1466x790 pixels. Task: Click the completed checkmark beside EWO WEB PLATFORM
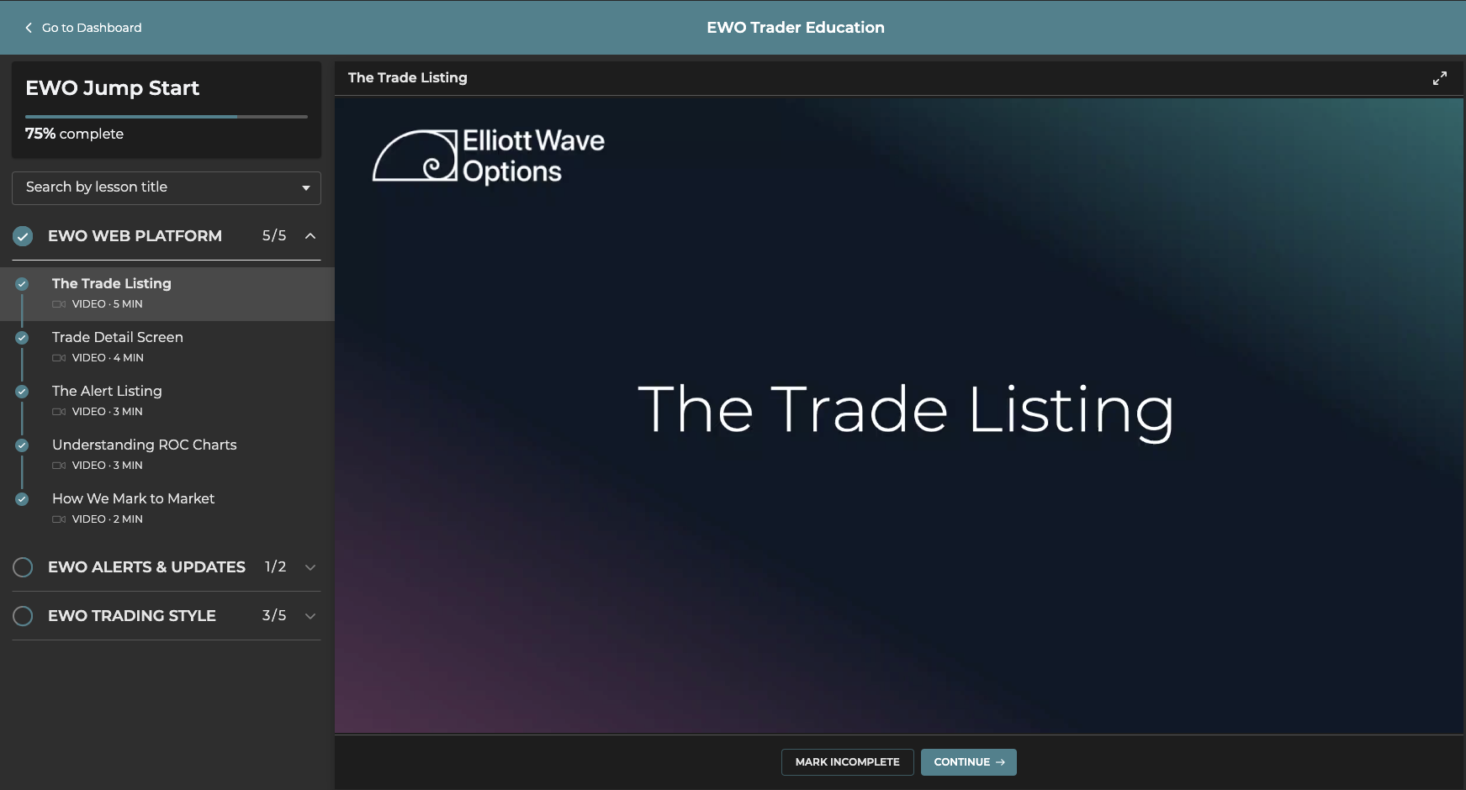(23, 236)
